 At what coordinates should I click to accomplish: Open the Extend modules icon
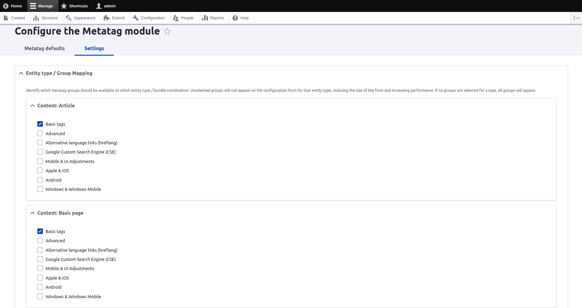pyautogui.click(x=106, y=18)
